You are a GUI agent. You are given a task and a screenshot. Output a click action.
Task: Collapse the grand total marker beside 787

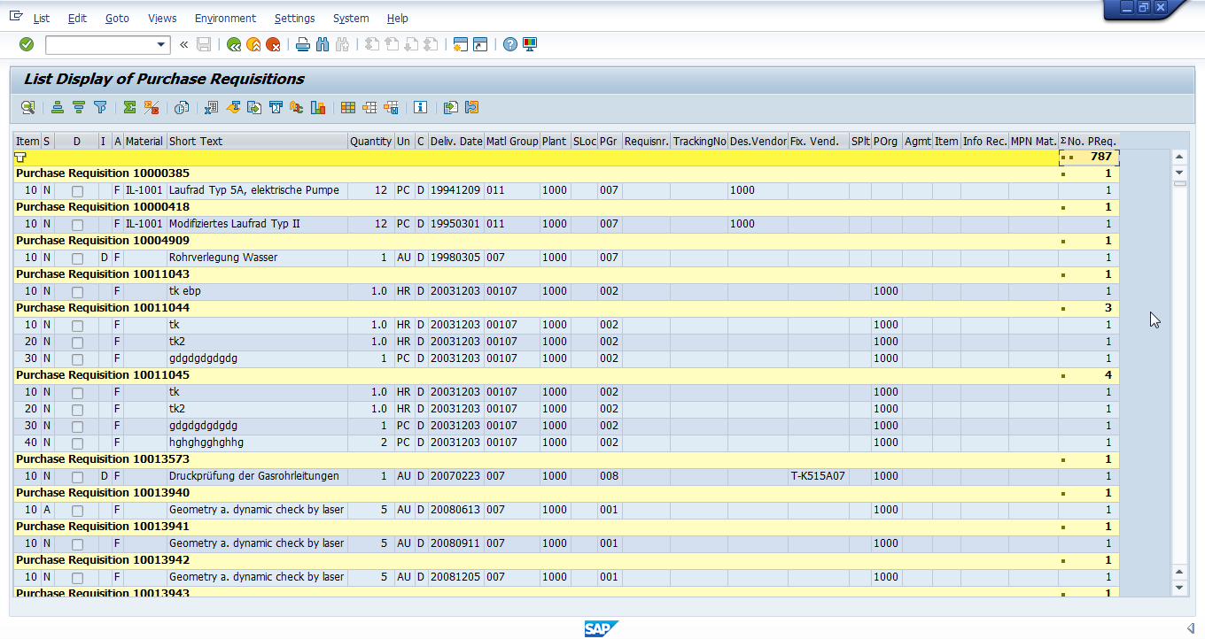pos(1067,158)
